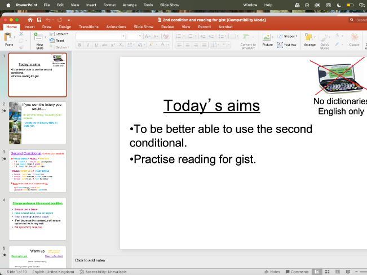
Task: Click the title bar search field
Action: click(x=358, y=20)
